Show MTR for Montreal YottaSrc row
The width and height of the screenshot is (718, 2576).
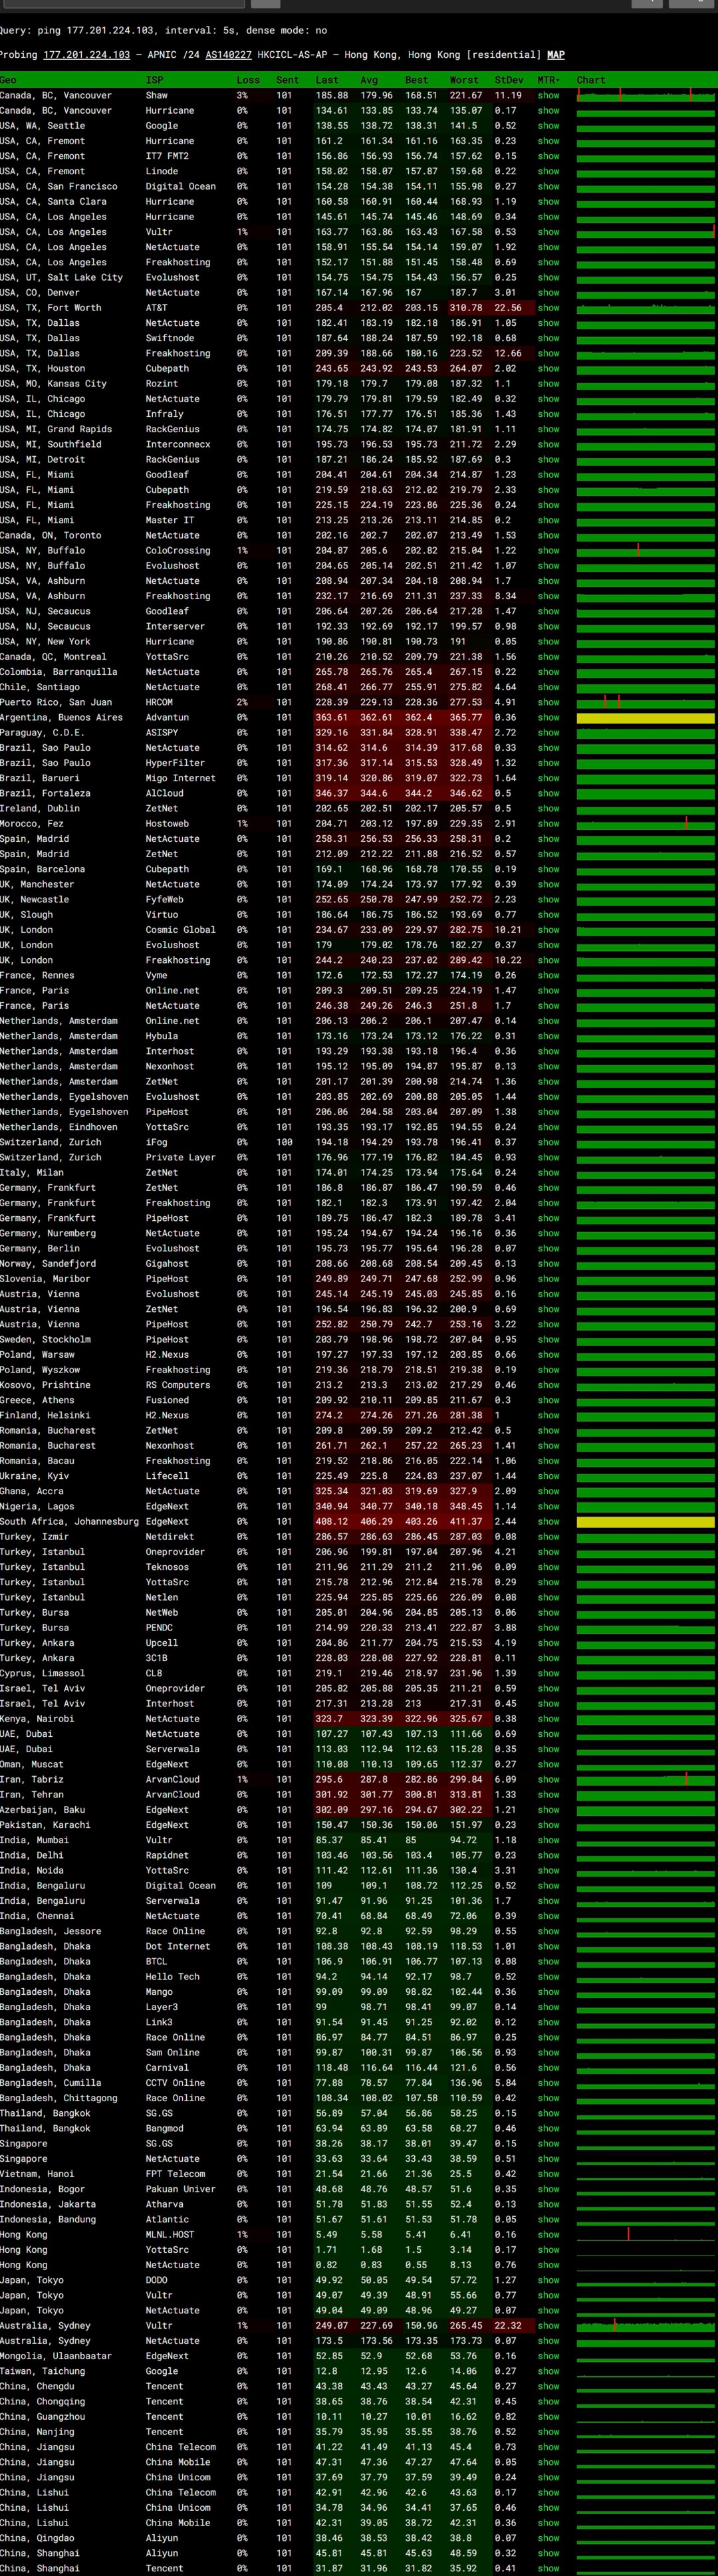click(x=548, y=657)
